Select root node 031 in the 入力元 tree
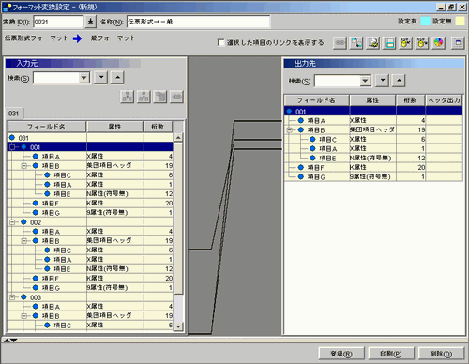The image size is (469, 364). [x=23, y=138]
